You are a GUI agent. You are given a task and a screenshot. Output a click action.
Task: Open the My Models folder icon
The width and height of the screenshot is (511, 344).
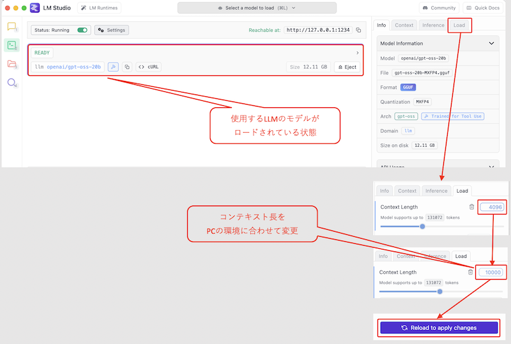pos(11,64)
